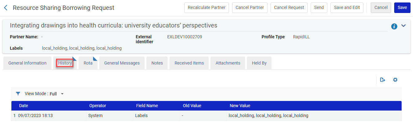This screenshot has height=130, width=413.
Task: Click the blue Save button
Action: pyautogui.click(x=402, y=8)
